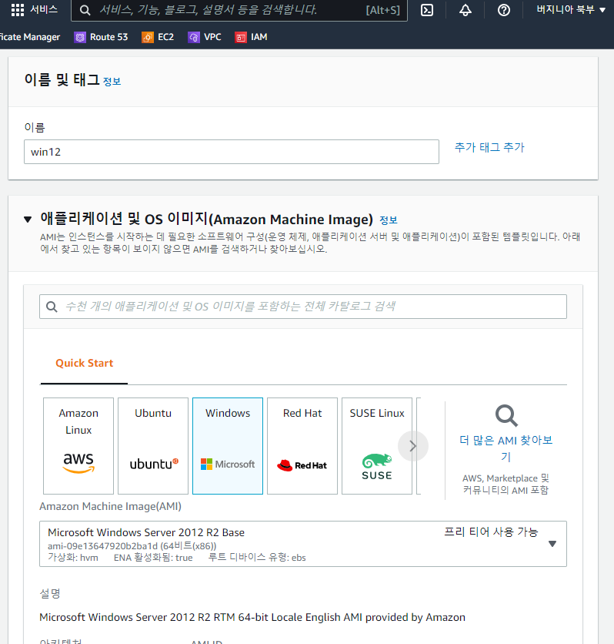
Task: Select the Ubuntu OS tile
Action: coord(153,446)
